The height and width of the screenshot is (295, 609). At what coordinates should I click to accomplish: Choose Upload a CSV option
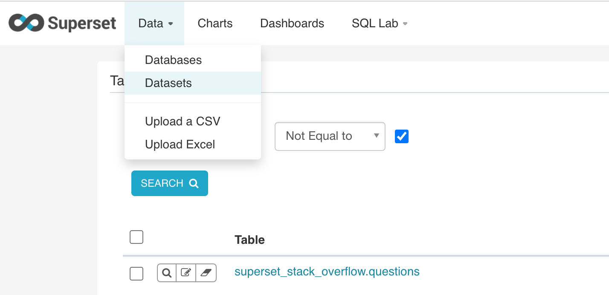click(183, 121)
